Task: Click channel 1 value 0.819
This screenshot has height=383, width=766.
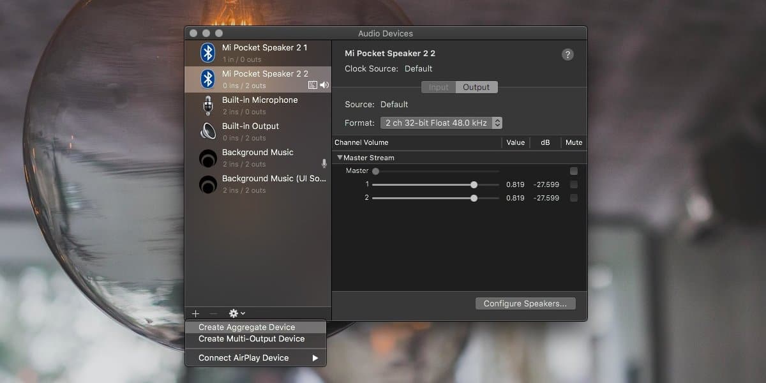Action: pos(515,184)
